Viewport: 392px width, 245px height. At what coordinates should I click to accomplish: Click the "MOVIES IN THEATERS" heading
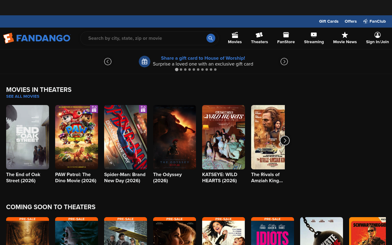(39, 90)
